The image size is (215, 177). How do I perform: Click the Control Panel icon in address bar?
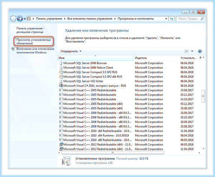pyautogui.click(x=29, y=19)
